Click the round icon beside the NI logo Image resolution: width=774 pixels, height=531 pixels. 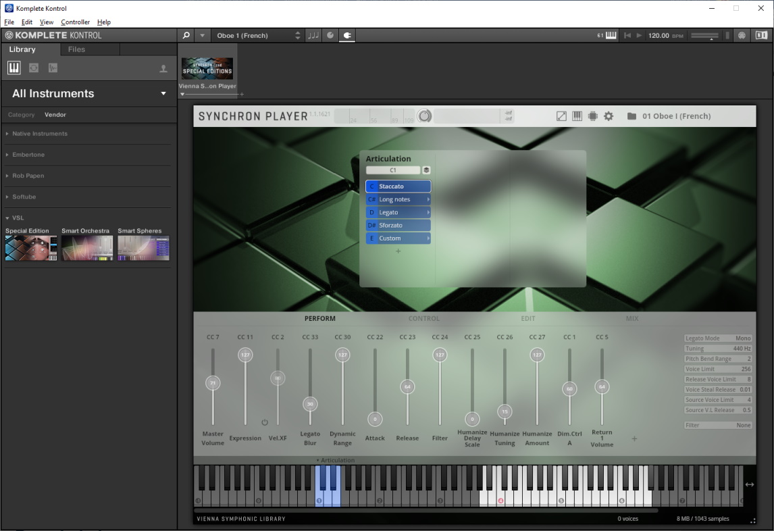742,36
